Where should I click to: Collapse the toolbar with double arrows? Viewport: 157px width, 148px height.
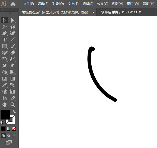(2, 10)
